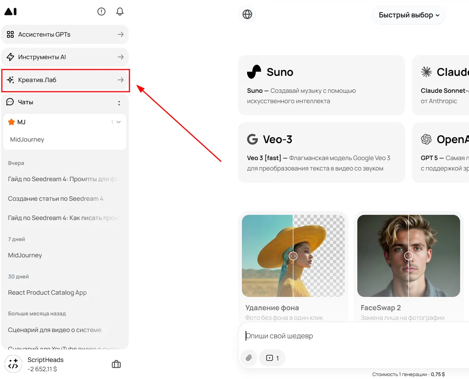Screen dimensions: 469x379
Task: Open chat Гайд по Seedream 4: Как писать
Action: tap(64, 218)
